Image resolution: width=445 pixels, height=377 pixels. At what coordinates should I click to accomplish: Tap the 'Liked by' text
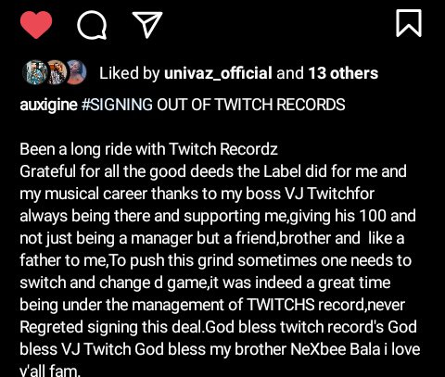pos(130,73)
